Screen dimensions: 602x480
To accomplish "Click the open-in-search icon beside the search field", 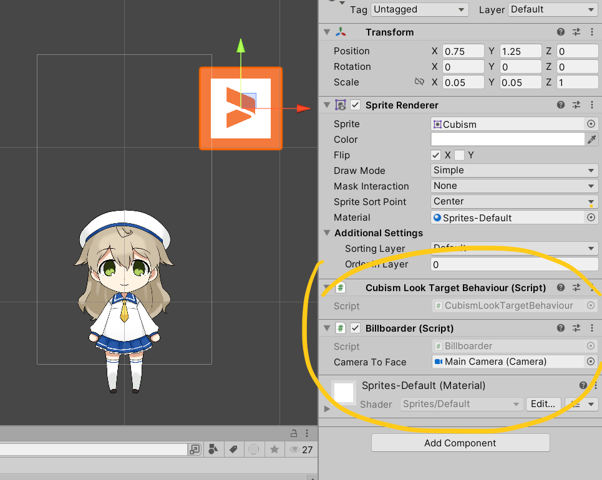I will pos(195,449).
